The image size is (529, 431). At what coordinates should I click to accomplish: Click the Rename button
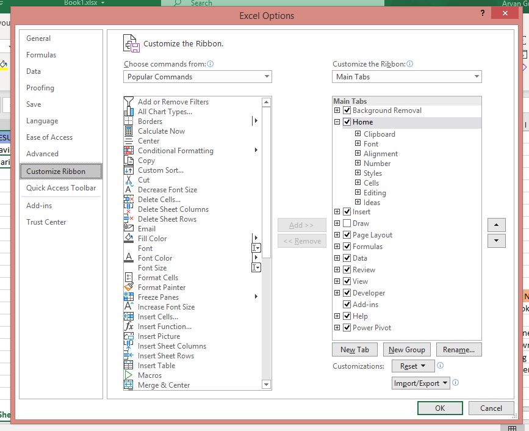[459, 350]
